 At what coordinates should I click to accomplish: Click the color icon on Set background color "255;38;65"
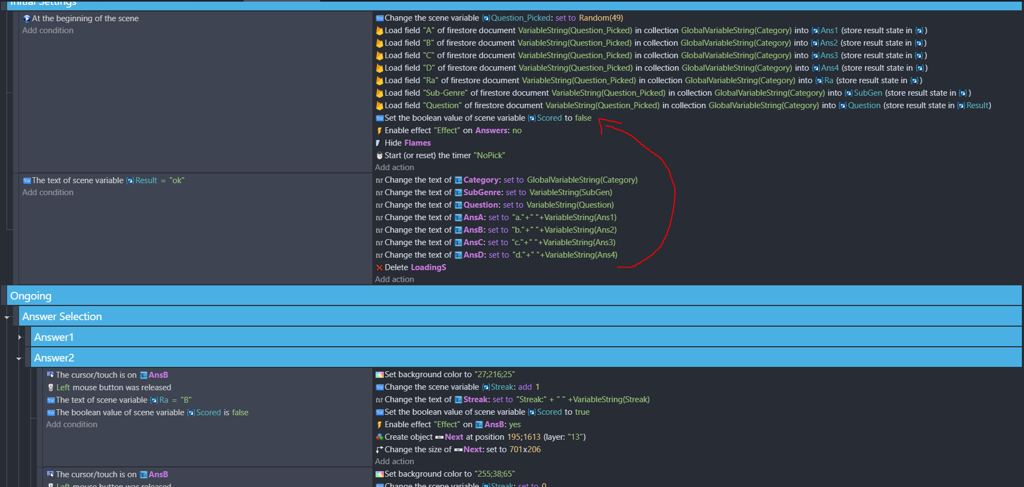click(379, 474)
